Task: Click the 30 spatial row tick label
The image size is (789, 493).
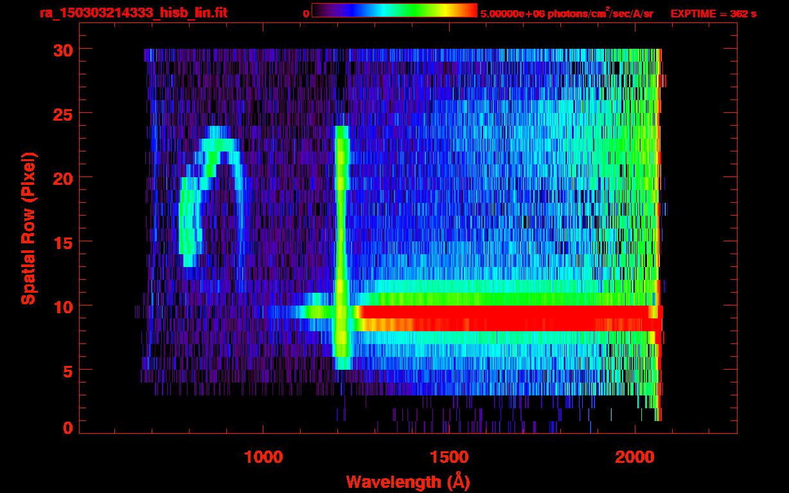Action: pyautogui.click(x=63, y=49)
